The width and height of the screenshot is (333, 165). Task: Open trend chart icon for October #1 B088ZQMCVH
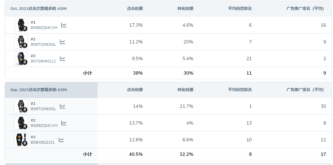pyautogui.click(x=64, y=25)
